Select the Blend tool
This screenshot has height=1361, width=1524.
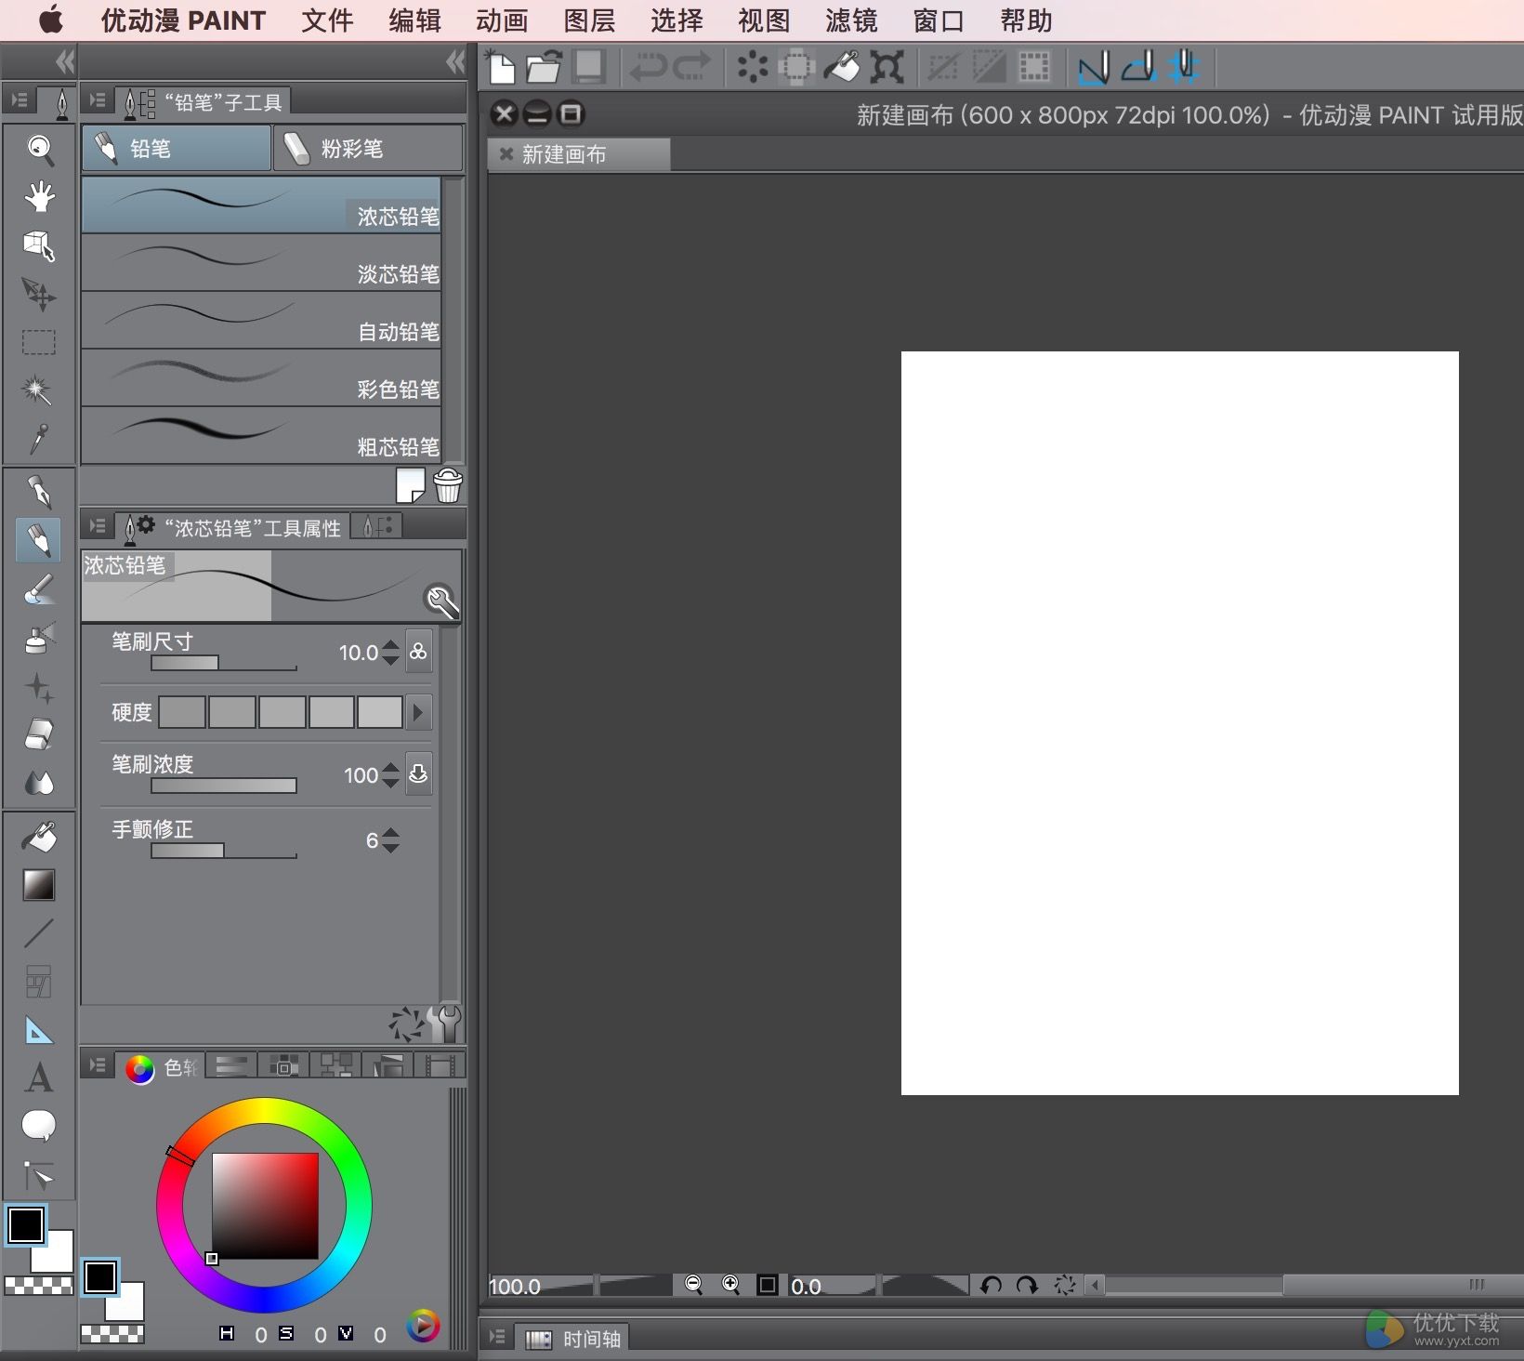click(39, 783)
